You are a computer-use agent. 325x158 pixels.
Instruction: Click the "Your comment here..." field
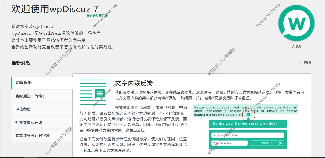click(x=247, y=135)
